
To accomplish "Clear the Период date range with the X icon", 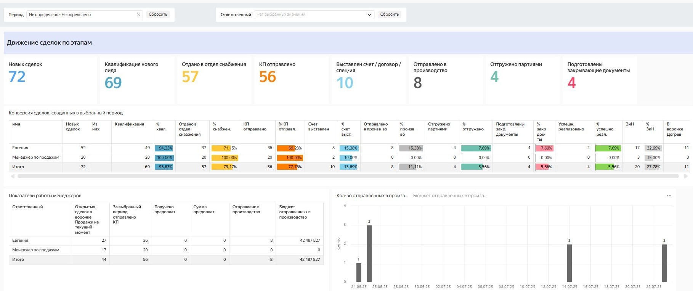I will click(138, 15).
